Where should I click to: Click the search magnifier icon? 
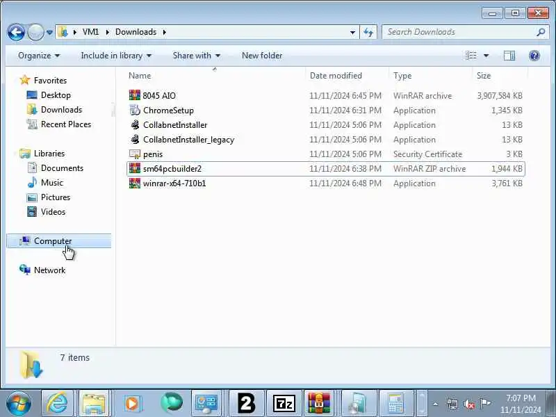tap(541, 32)
